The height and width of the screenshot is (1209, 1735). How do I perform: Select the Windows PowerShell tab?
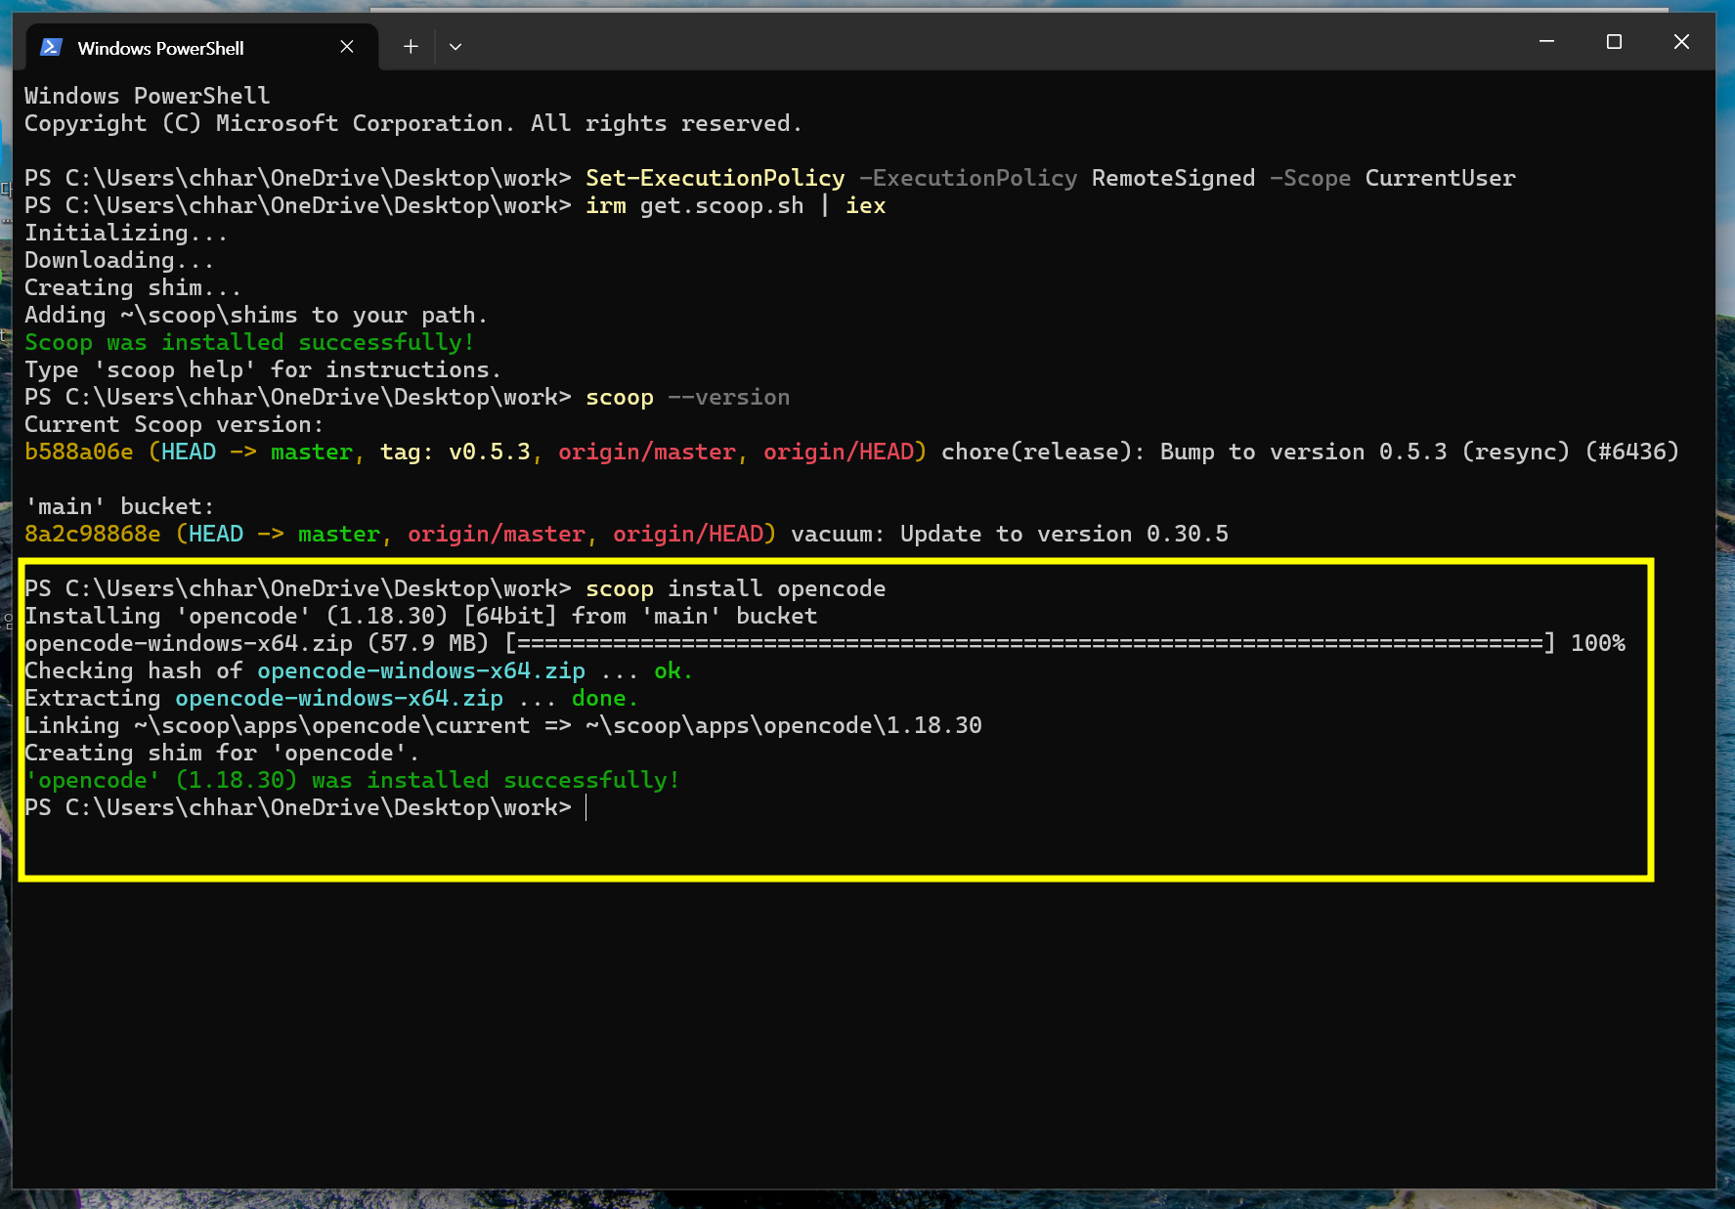coord(200,47)
